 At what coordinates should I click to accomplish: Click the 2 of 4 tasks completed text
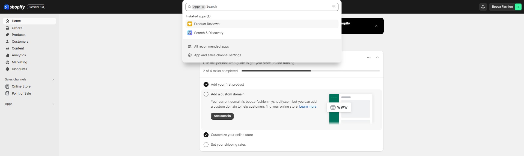(220, 71)
